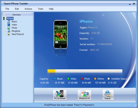
Task: Open the New PlayList tree entry
Action: tap(18, 34)
